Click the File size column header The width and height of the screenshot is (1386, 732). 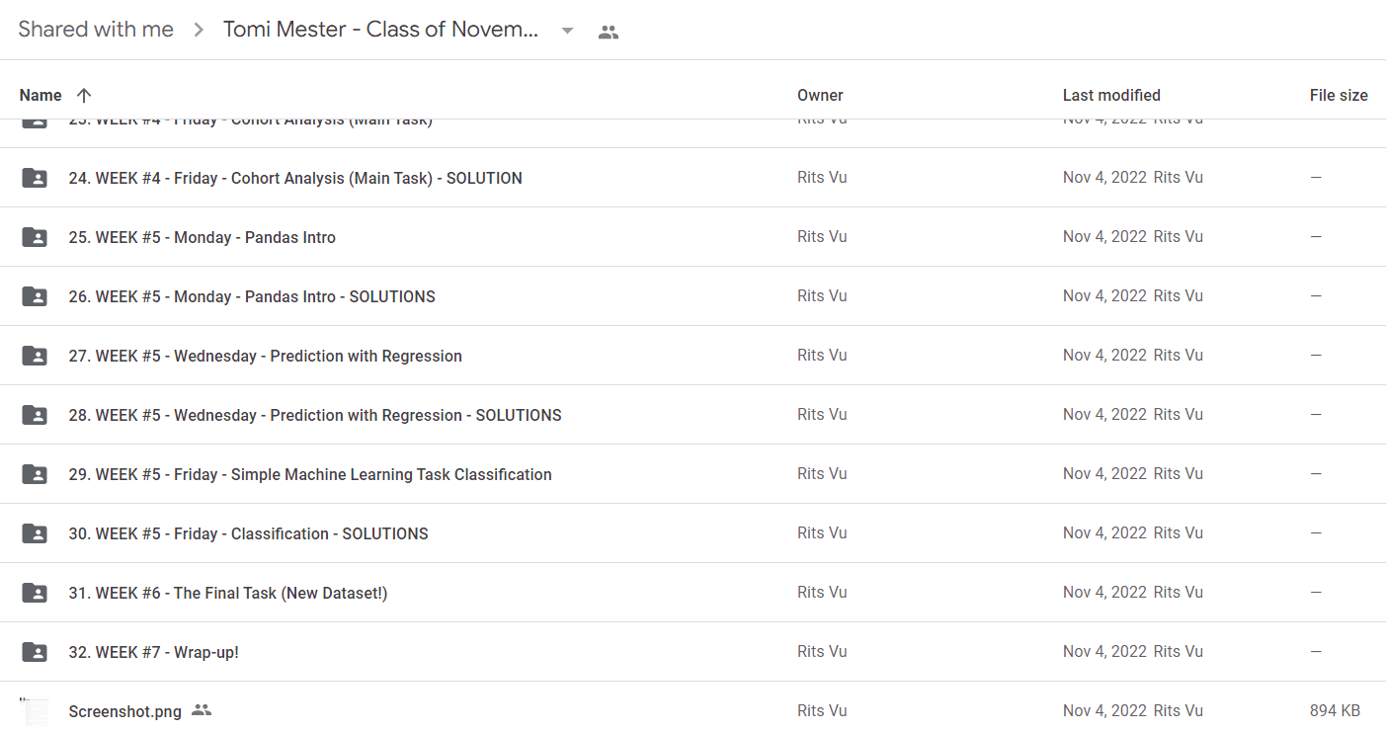[x=1339, y=96]
